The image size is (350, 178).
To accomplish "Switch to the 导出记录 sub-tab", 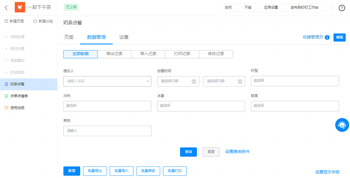I will pyautogui.click(x=114, y=54).
